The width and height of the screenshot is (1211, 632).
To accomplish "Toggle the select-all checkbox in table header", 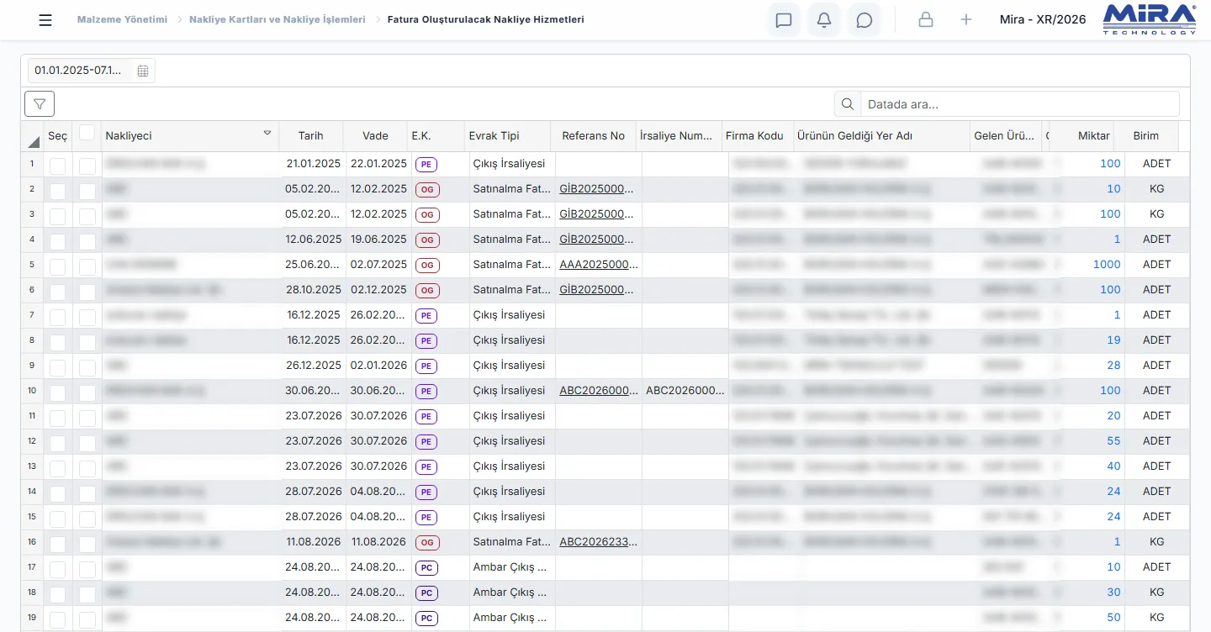I will [x=87, y=133].
